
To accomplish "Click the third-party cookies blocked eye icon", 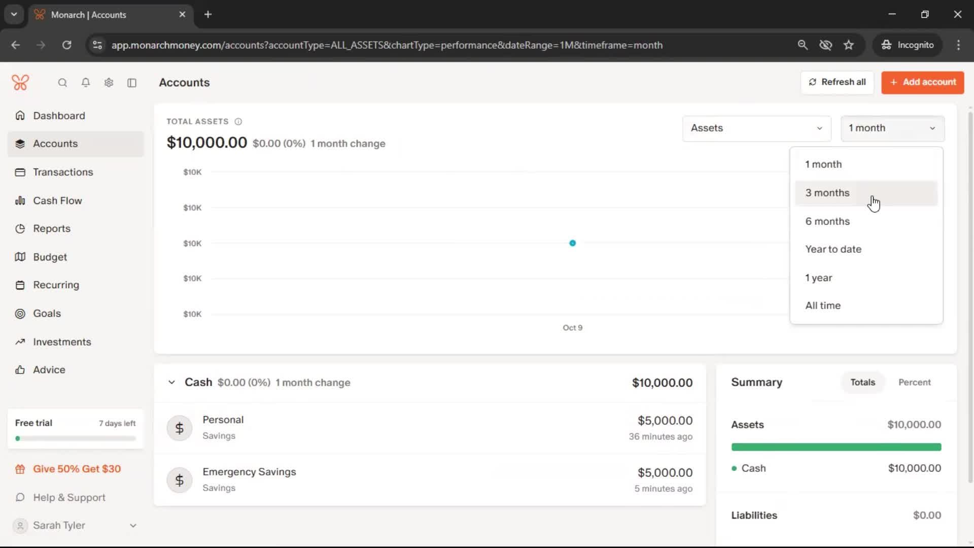I will (x=825, y=45).
